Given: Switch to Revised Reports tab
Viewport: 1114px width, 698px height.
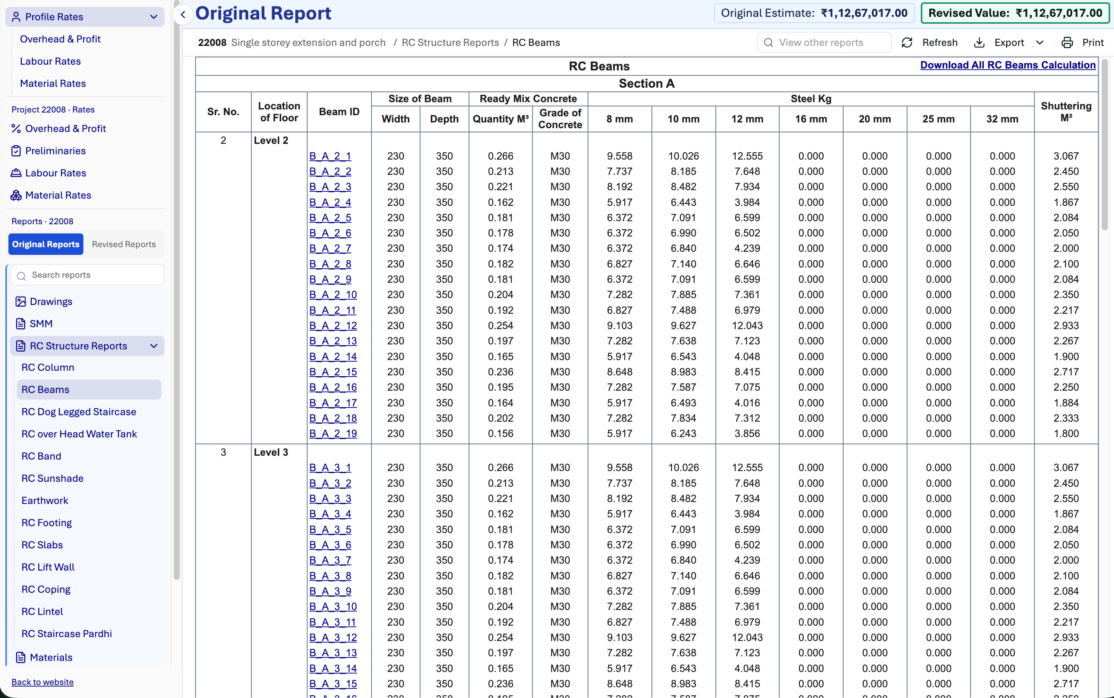Looking at the screenshot, I should point(124,244).
